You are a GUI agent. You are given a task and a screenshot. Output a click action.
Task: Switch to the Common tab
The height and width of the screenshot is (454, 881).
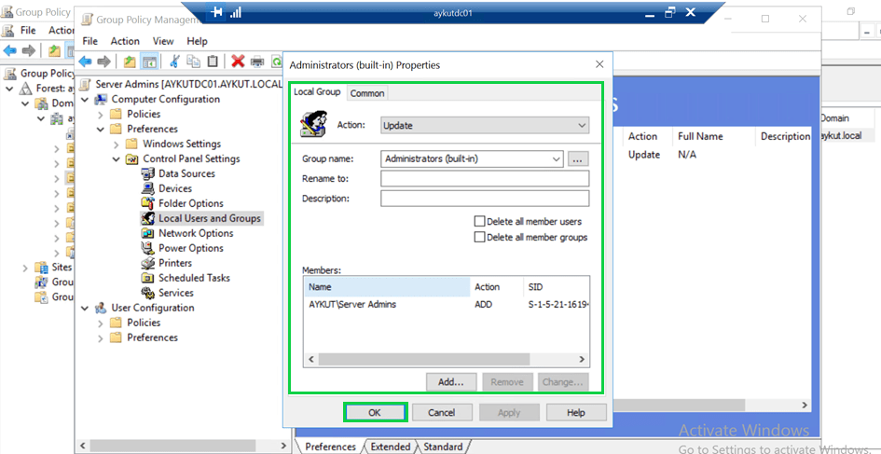367,93
